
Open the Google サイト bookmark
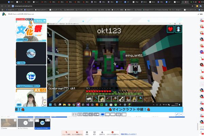coord(29,10)
